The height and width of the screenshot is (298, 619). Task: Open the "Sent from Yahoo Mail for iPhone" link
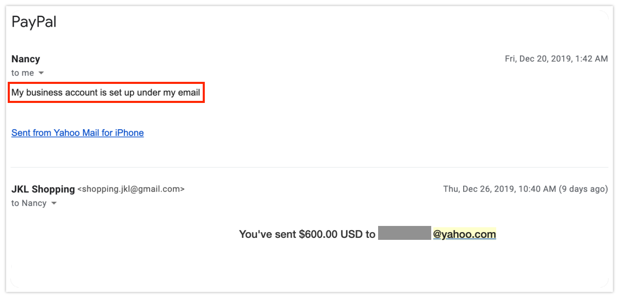(77, 133)
